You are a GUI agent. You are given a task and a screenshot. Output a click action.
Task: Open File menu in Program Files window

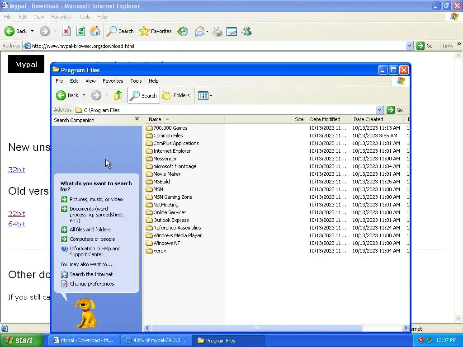(x=59, y=81)
